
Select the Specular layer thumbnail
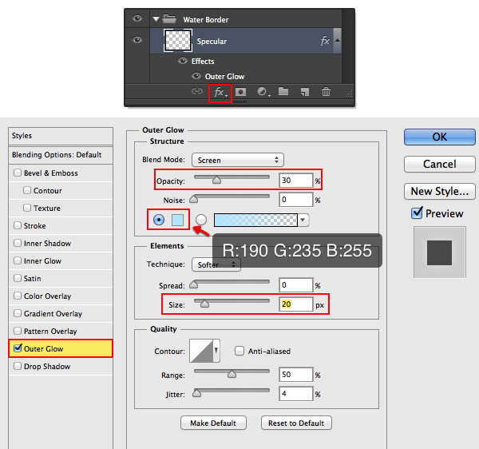178,40
